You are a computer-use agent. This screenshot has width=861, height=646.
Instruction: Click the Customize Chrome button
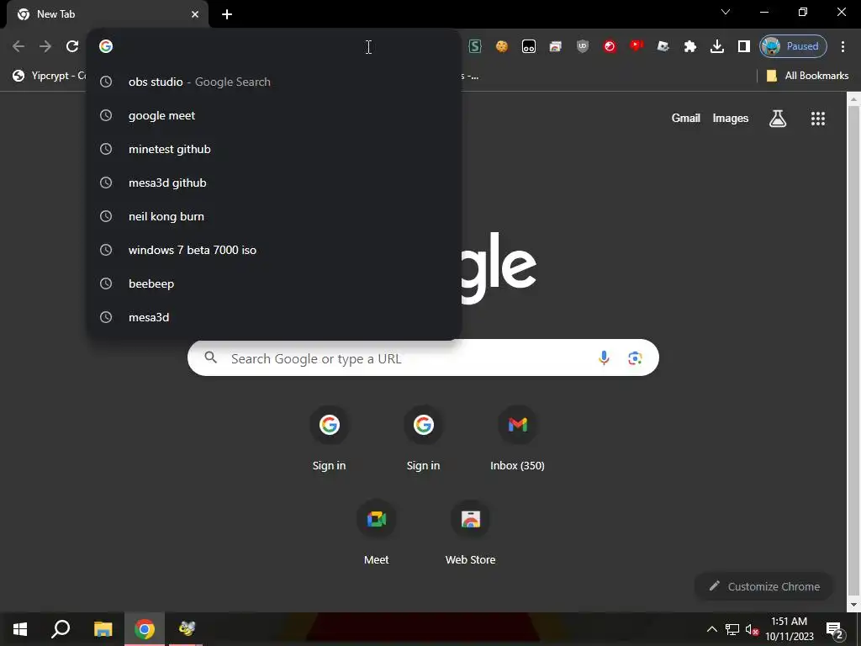(763, 586)
